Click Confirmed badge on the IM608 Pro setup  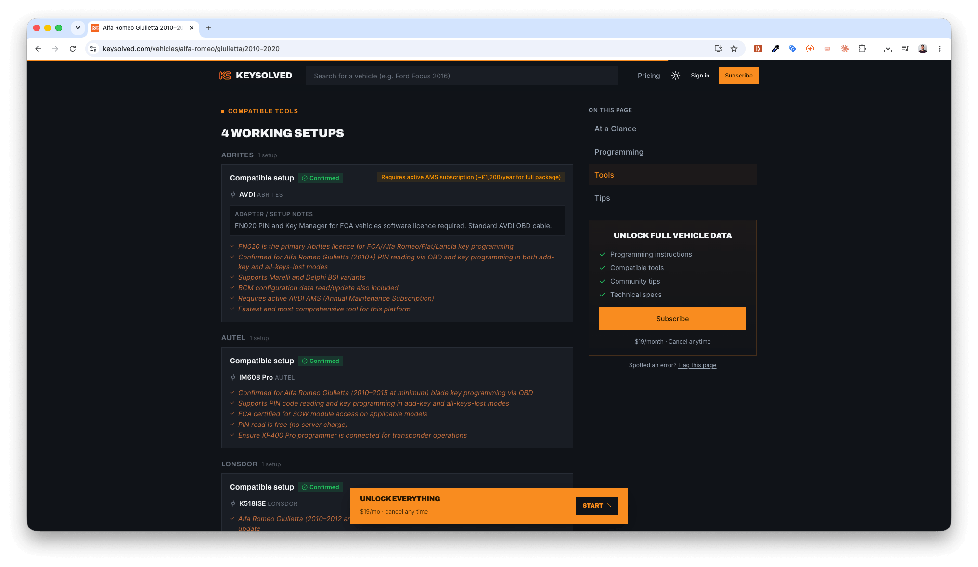321,361
